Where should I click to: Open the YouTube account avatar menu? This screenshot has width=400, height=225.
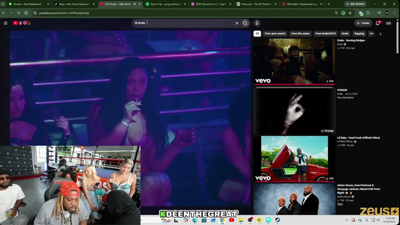coord(388,23)
